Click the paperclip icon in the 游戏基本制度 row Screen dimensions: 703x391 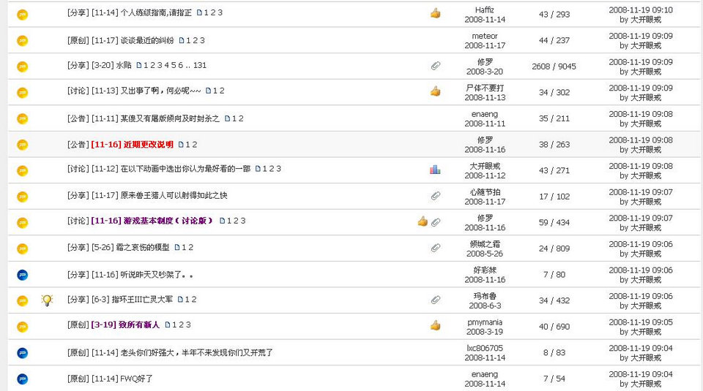pyautogui.click(x=435, y=222)
